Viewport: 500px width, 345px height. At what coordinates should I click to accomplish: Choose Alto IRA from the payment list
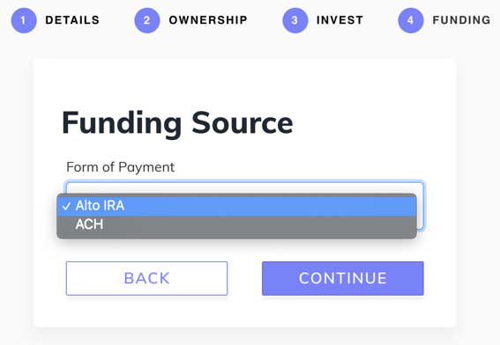pos(236,206)
